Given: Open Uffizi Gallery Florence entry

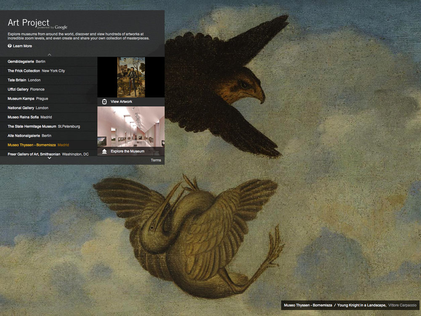Looking at the screenshot, I should 48,89.
